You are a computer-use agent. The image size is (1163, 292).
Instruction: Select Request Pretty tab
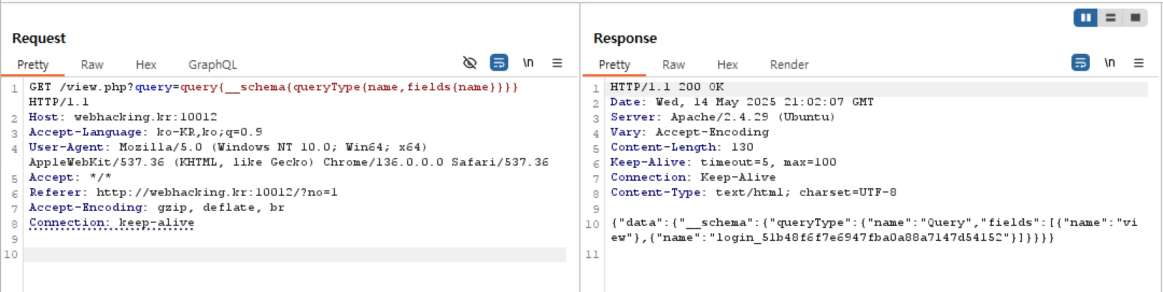[x=33, y=65]
